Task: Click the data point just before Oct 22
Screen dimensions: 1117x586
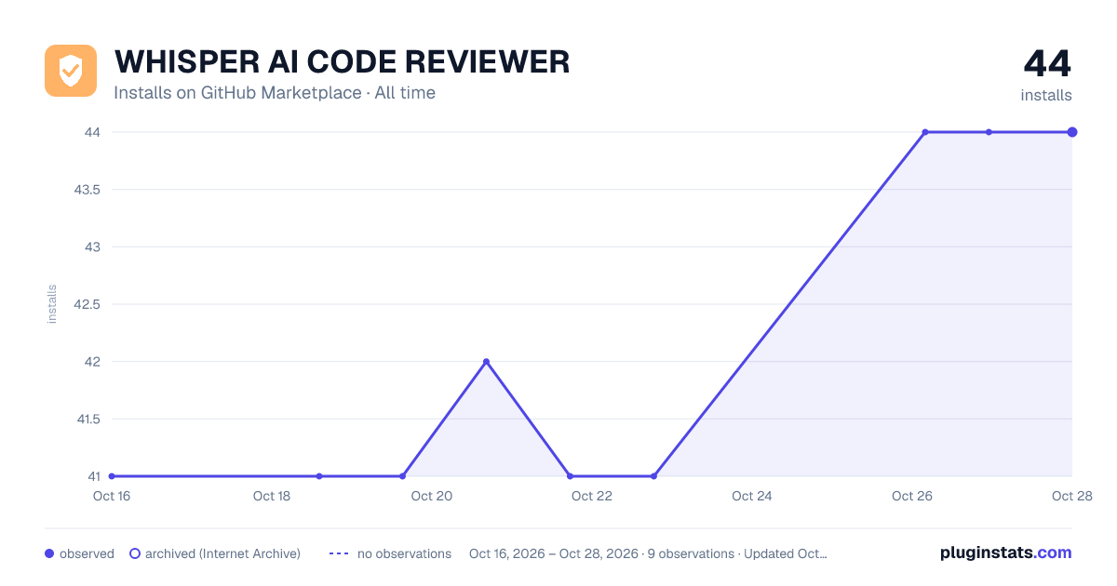Action: point(570,476)
